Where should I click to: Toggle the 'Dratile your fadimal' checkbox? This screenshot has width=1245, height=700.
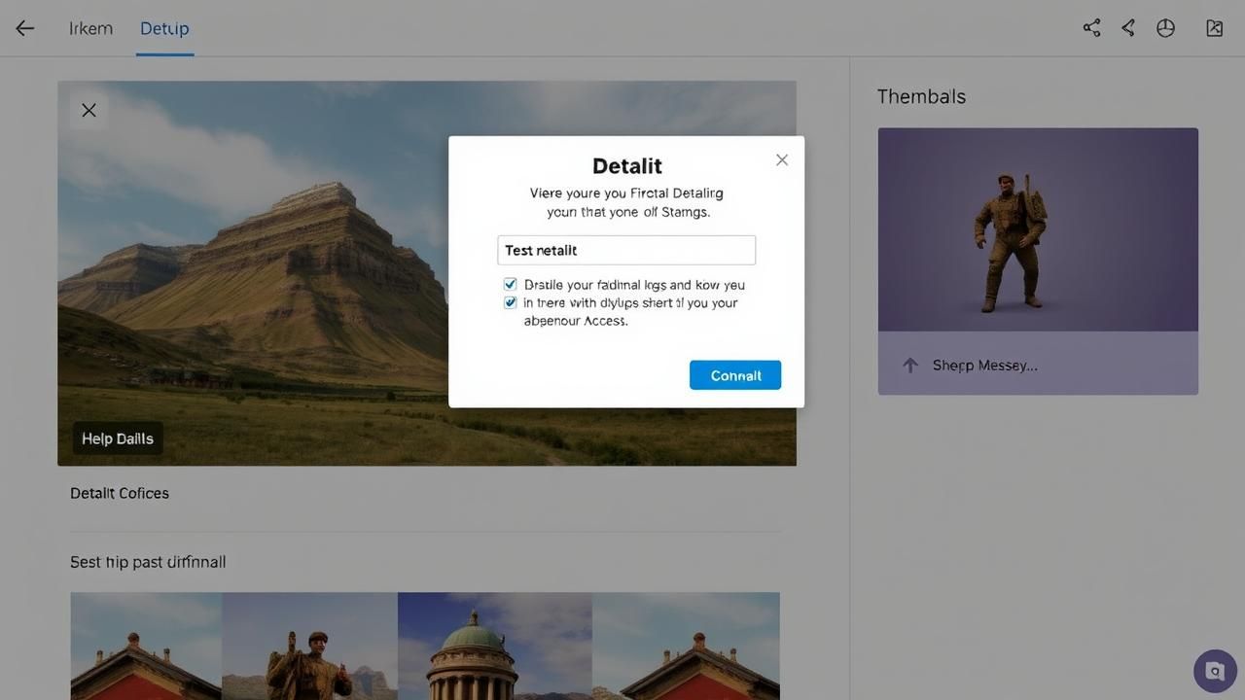click(x=510, y=285)
